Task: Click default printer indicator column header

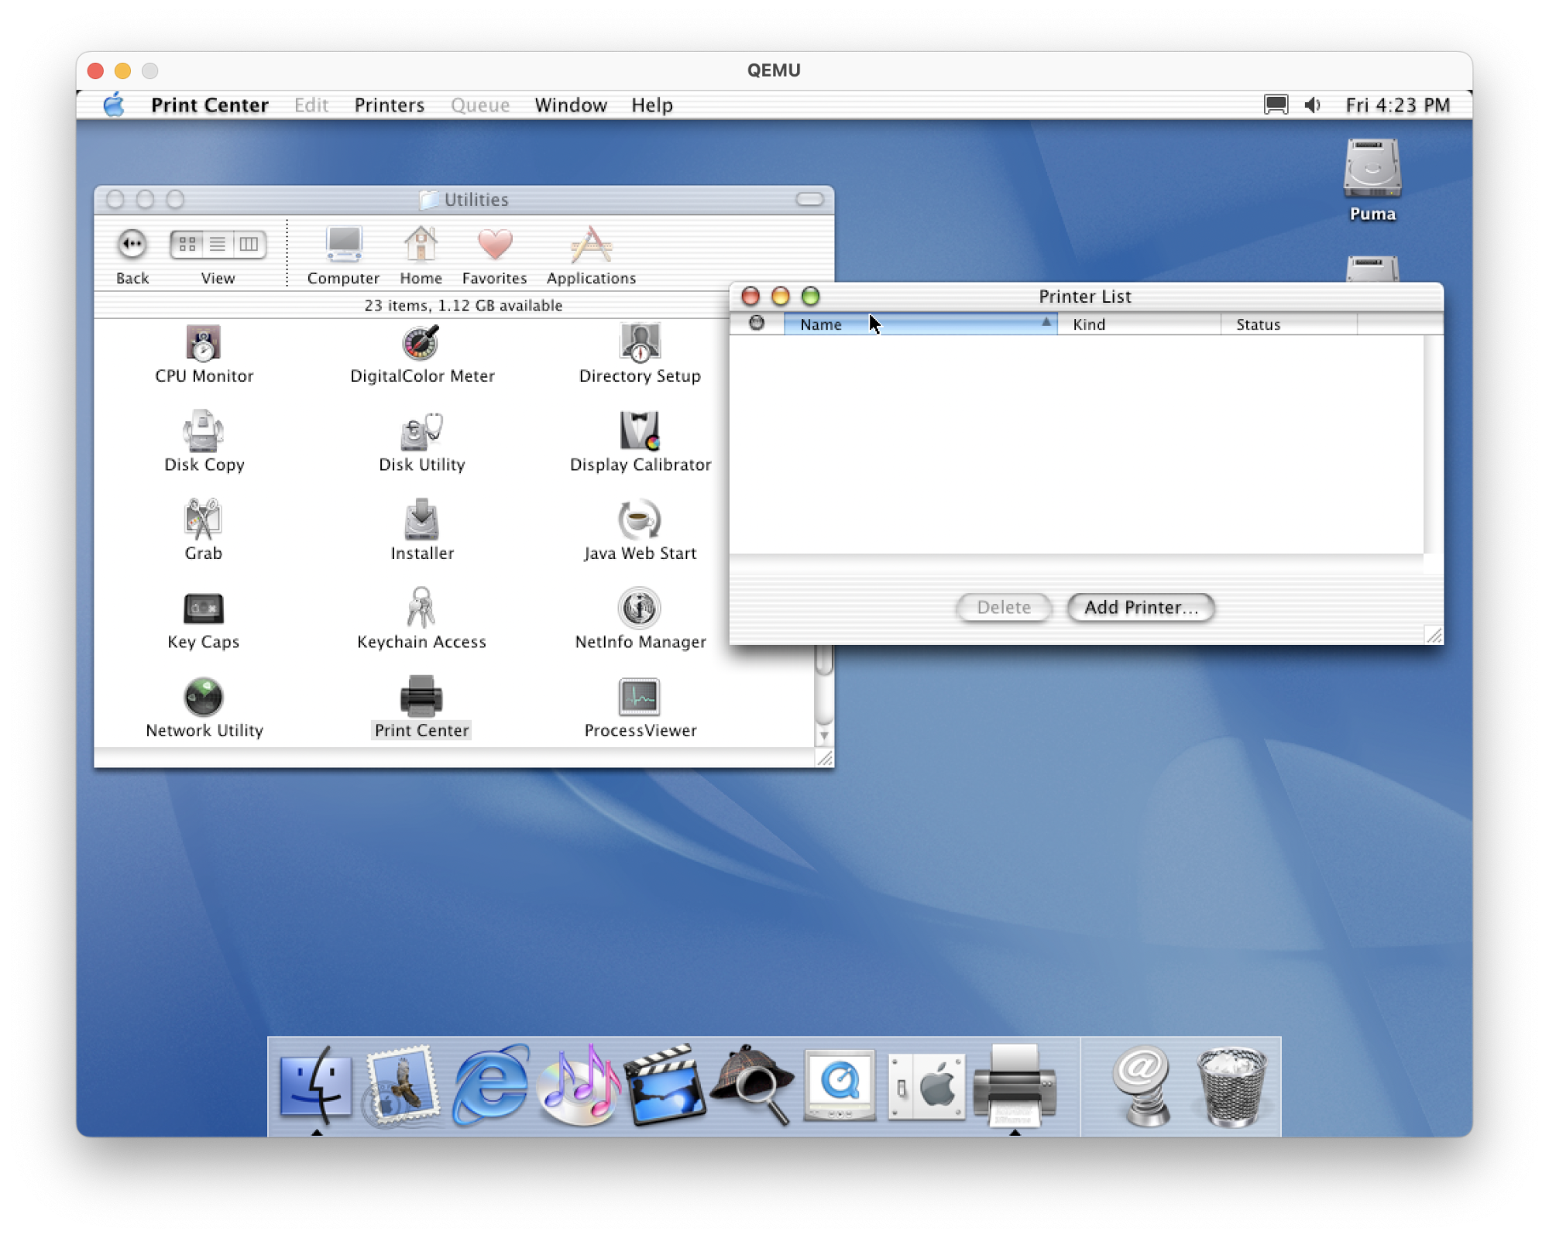Action: [757, 324]
